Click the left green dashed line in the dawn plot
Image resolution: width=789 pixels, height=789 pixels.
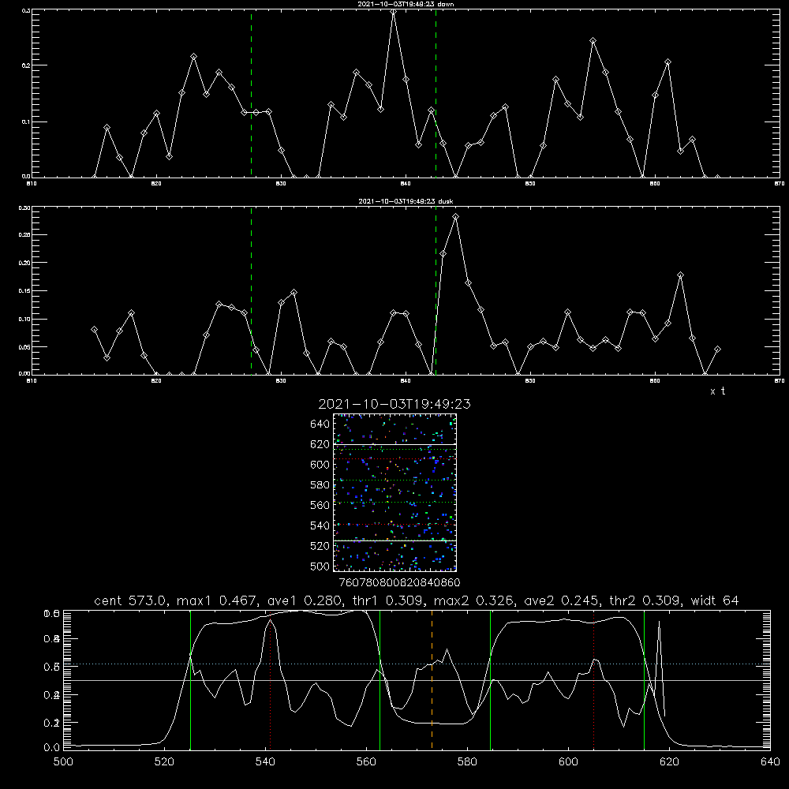click(x=251, y=94)
